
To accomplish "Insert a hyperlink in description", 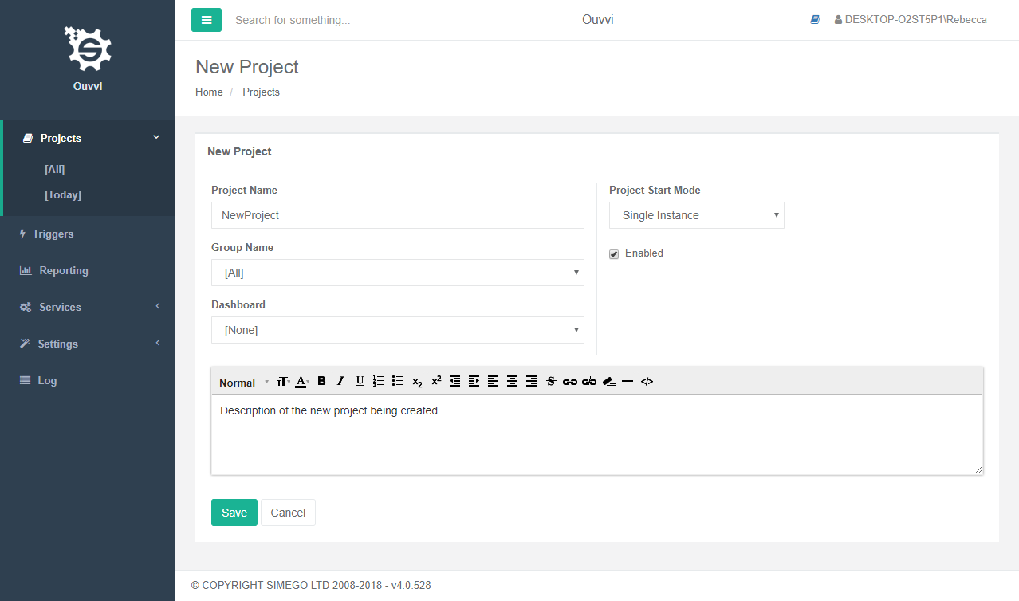I will [570, 381].
